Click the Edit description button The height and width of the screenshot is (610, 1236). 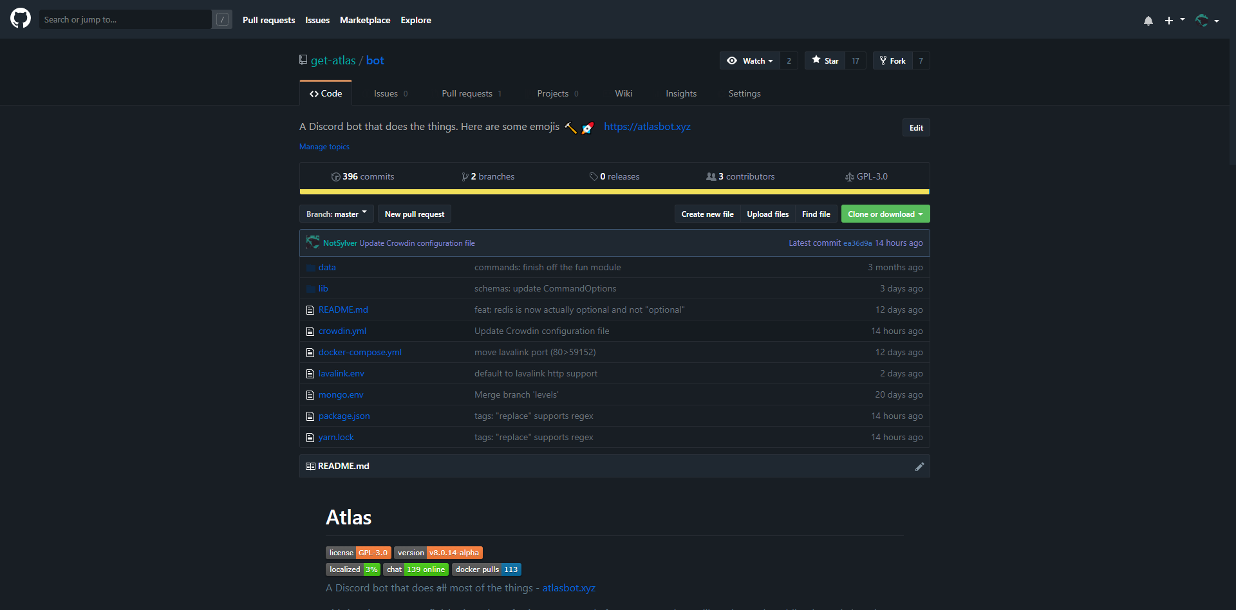(x=916, y=127)
